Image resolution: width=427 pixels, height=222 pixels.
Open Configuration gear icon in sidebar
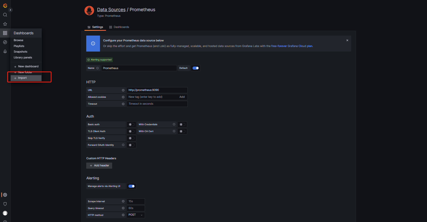coord(5,195)
